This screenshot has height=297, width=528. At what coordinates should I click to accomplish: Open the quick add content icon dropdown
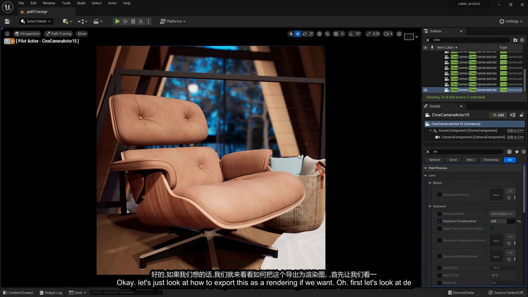pos(68,21)
